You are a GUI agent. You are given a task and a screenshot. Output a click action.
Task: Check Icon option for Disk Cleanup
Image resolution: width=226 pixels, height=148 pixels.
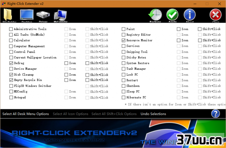point(66,75)
